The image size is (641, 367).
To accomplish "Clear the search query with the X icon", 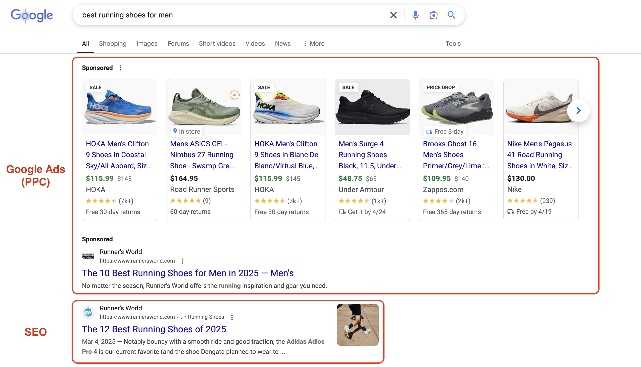I will (x=393, y=15).
